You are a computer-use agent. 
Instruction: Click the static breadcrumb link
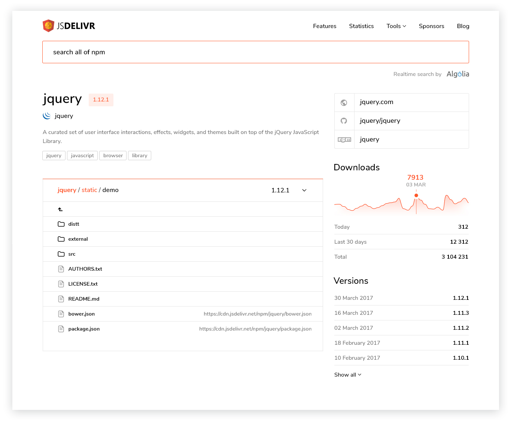click(x=89, y=190)
